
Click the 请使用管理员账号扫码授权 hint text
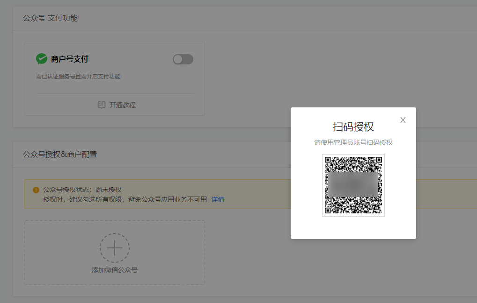(x=353, y=142)
